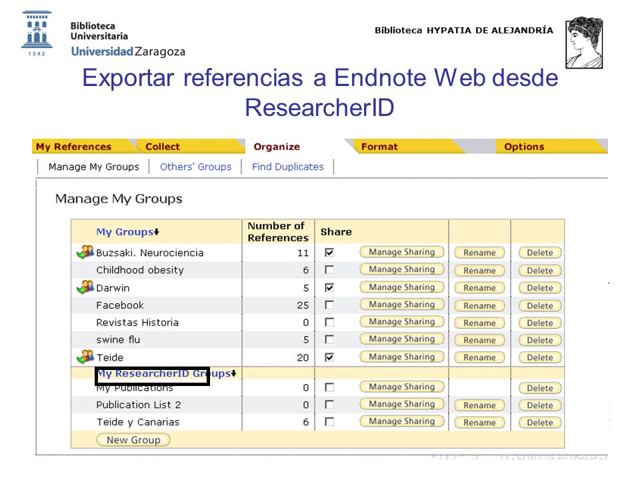
Task: Delete the My Publications group
Action: [x=540, y=388]
